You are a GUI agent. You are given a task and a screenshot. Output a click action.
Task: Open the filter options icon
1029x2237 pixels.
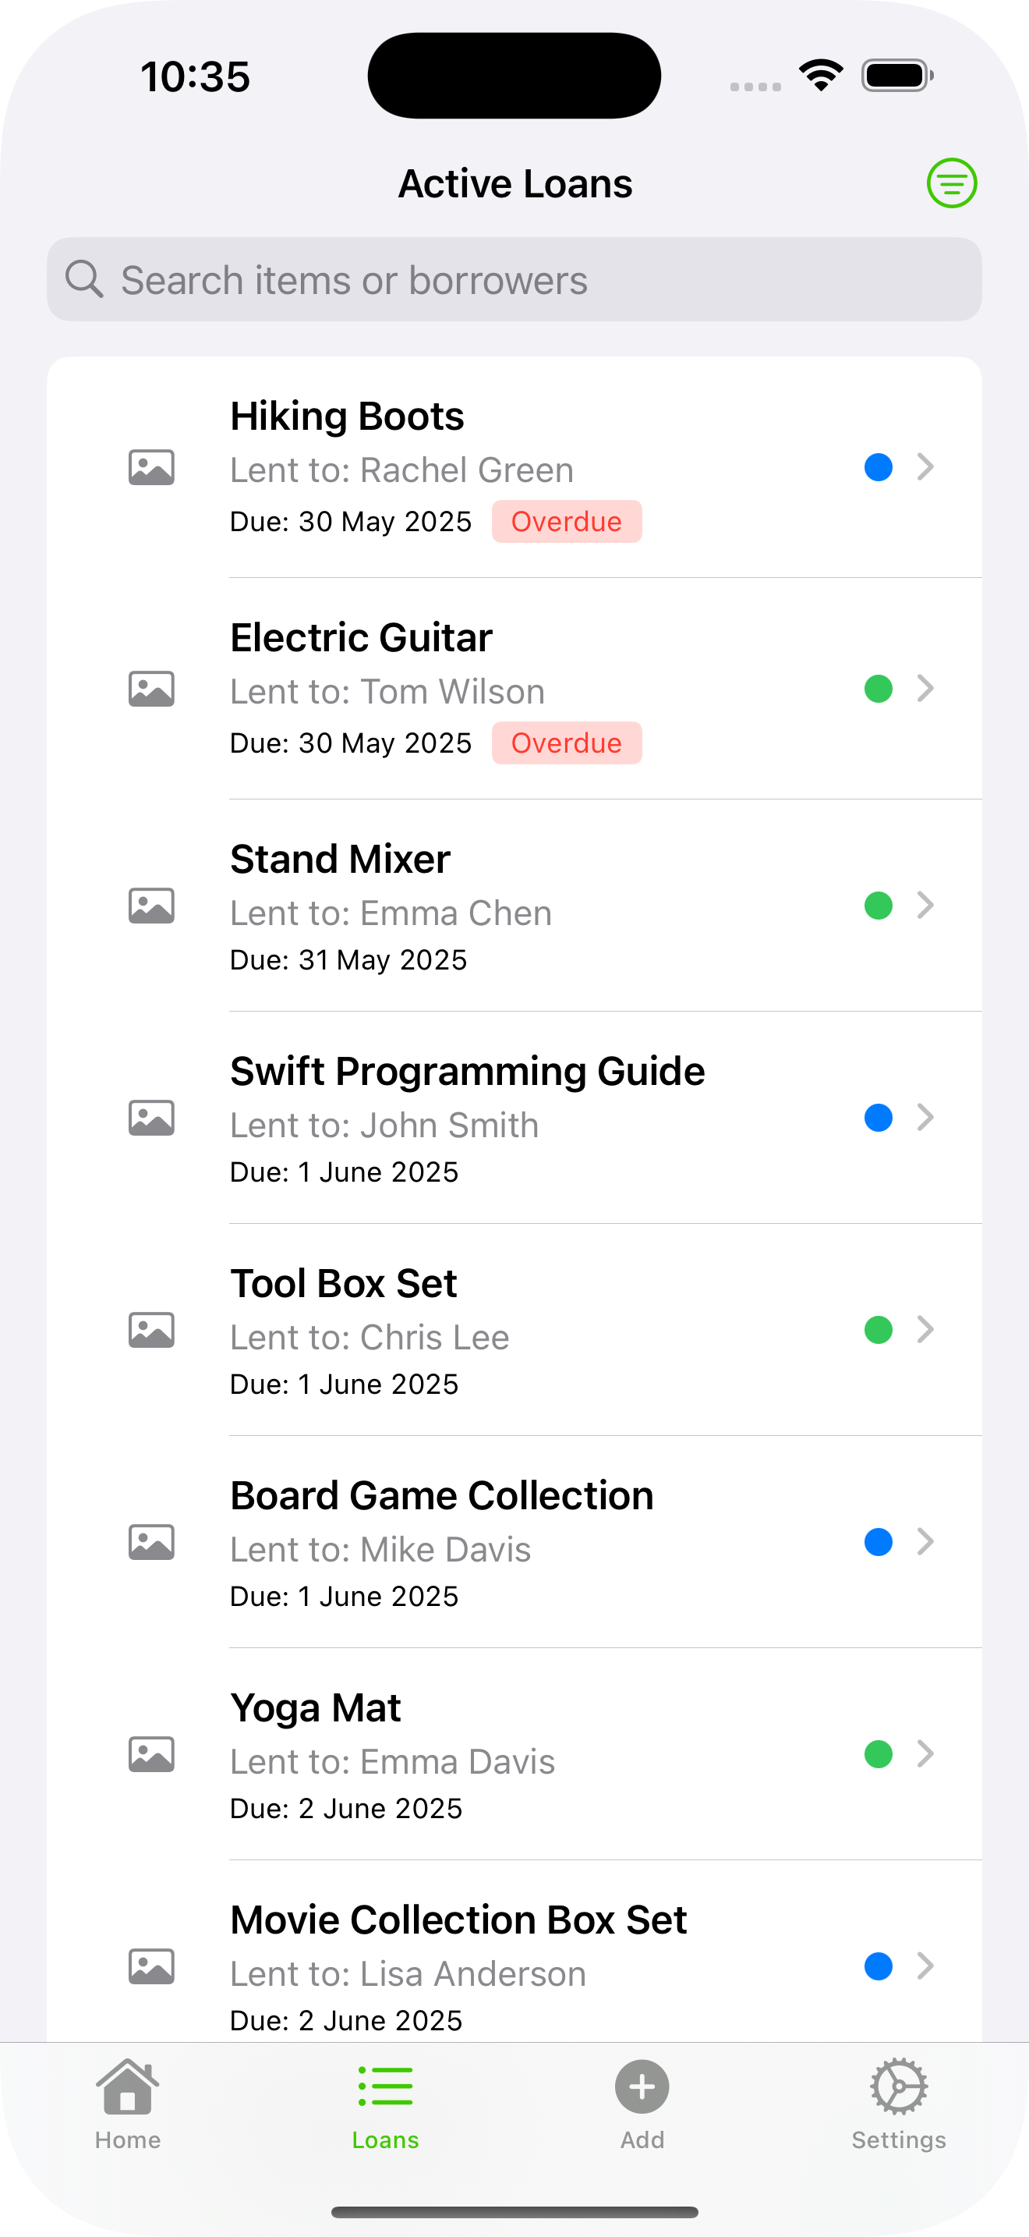coord(951,183)
